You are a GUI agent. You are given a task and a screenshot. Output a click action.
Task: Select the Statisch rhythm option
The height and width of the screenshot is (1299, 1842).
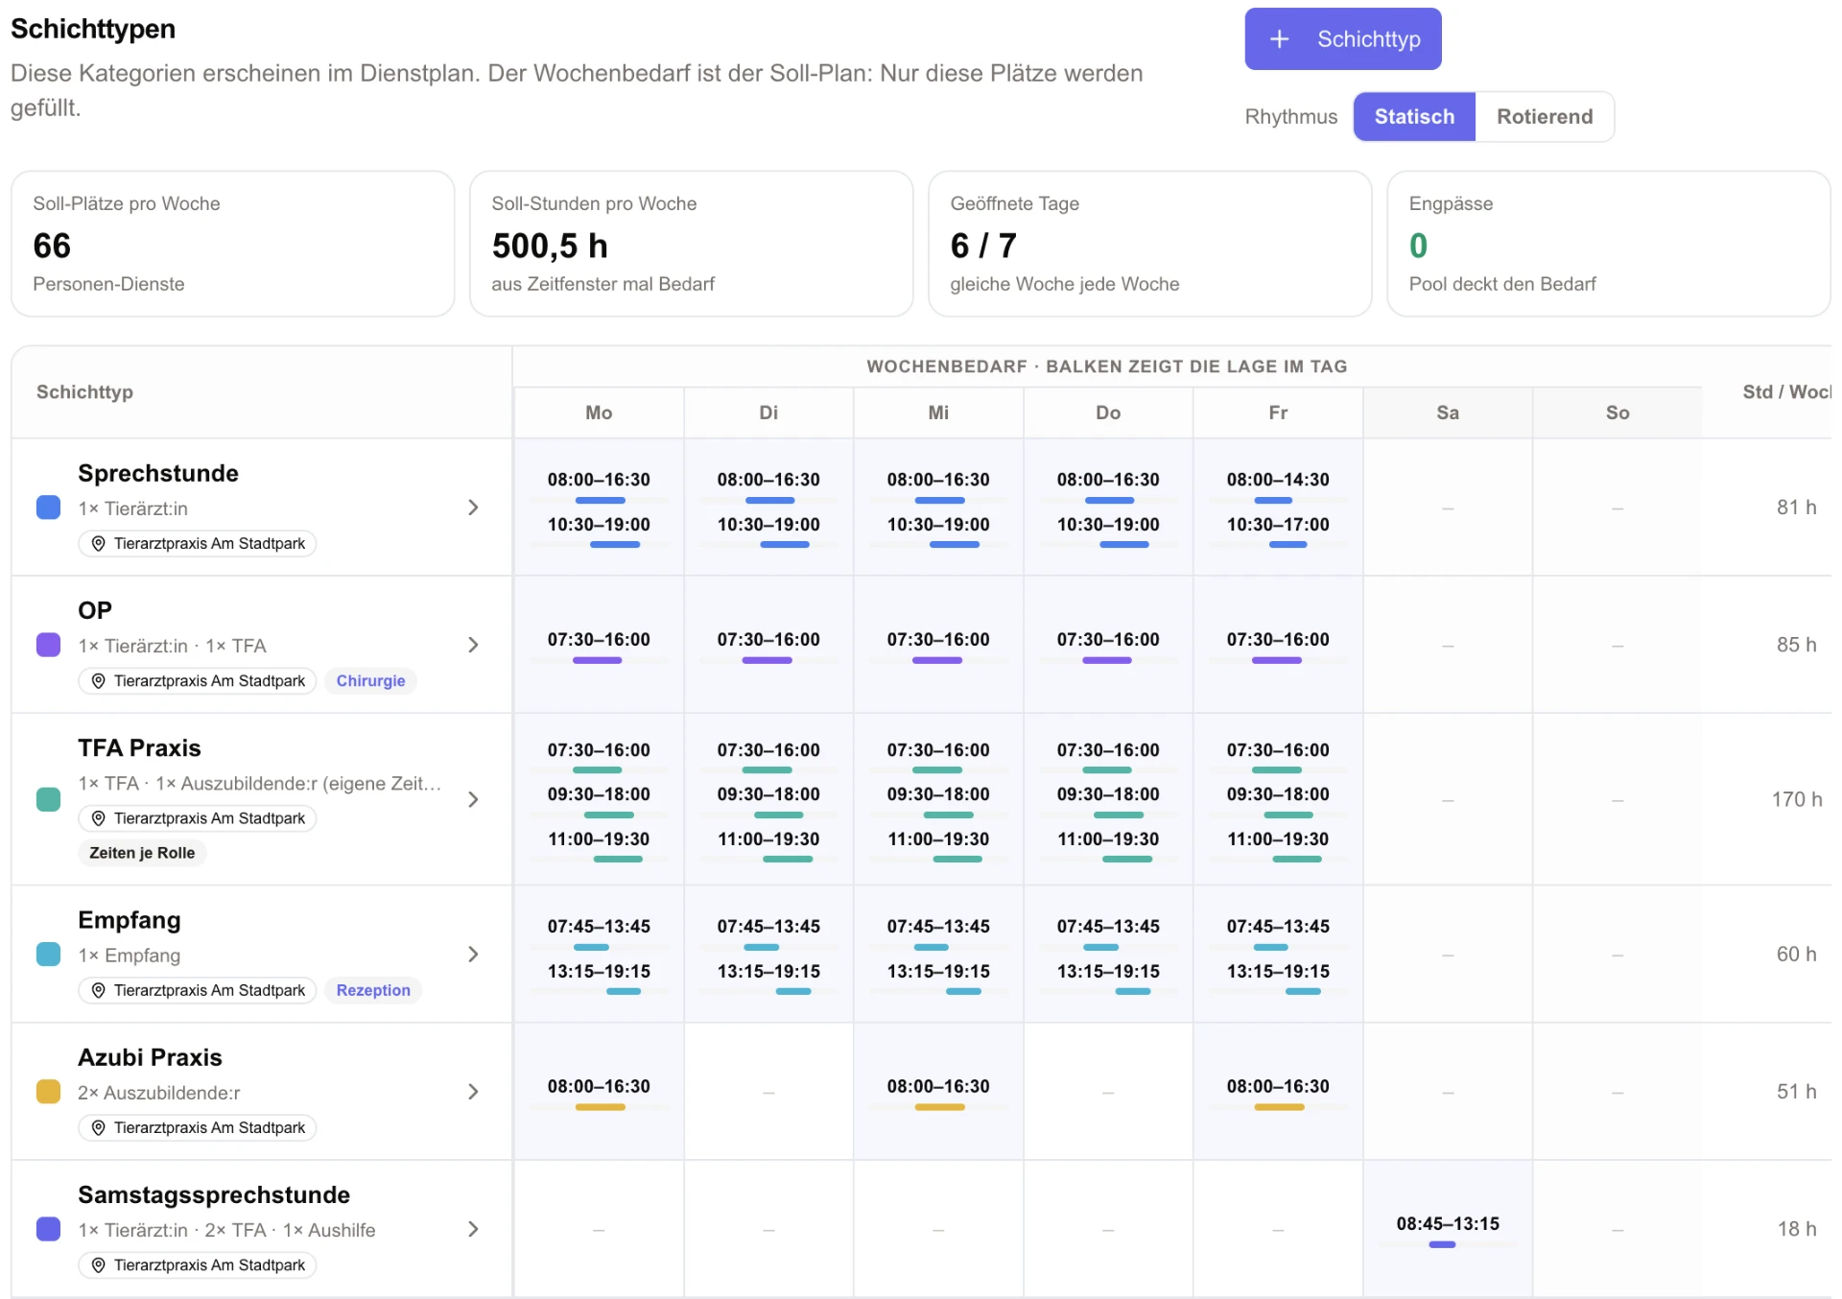1414,117
